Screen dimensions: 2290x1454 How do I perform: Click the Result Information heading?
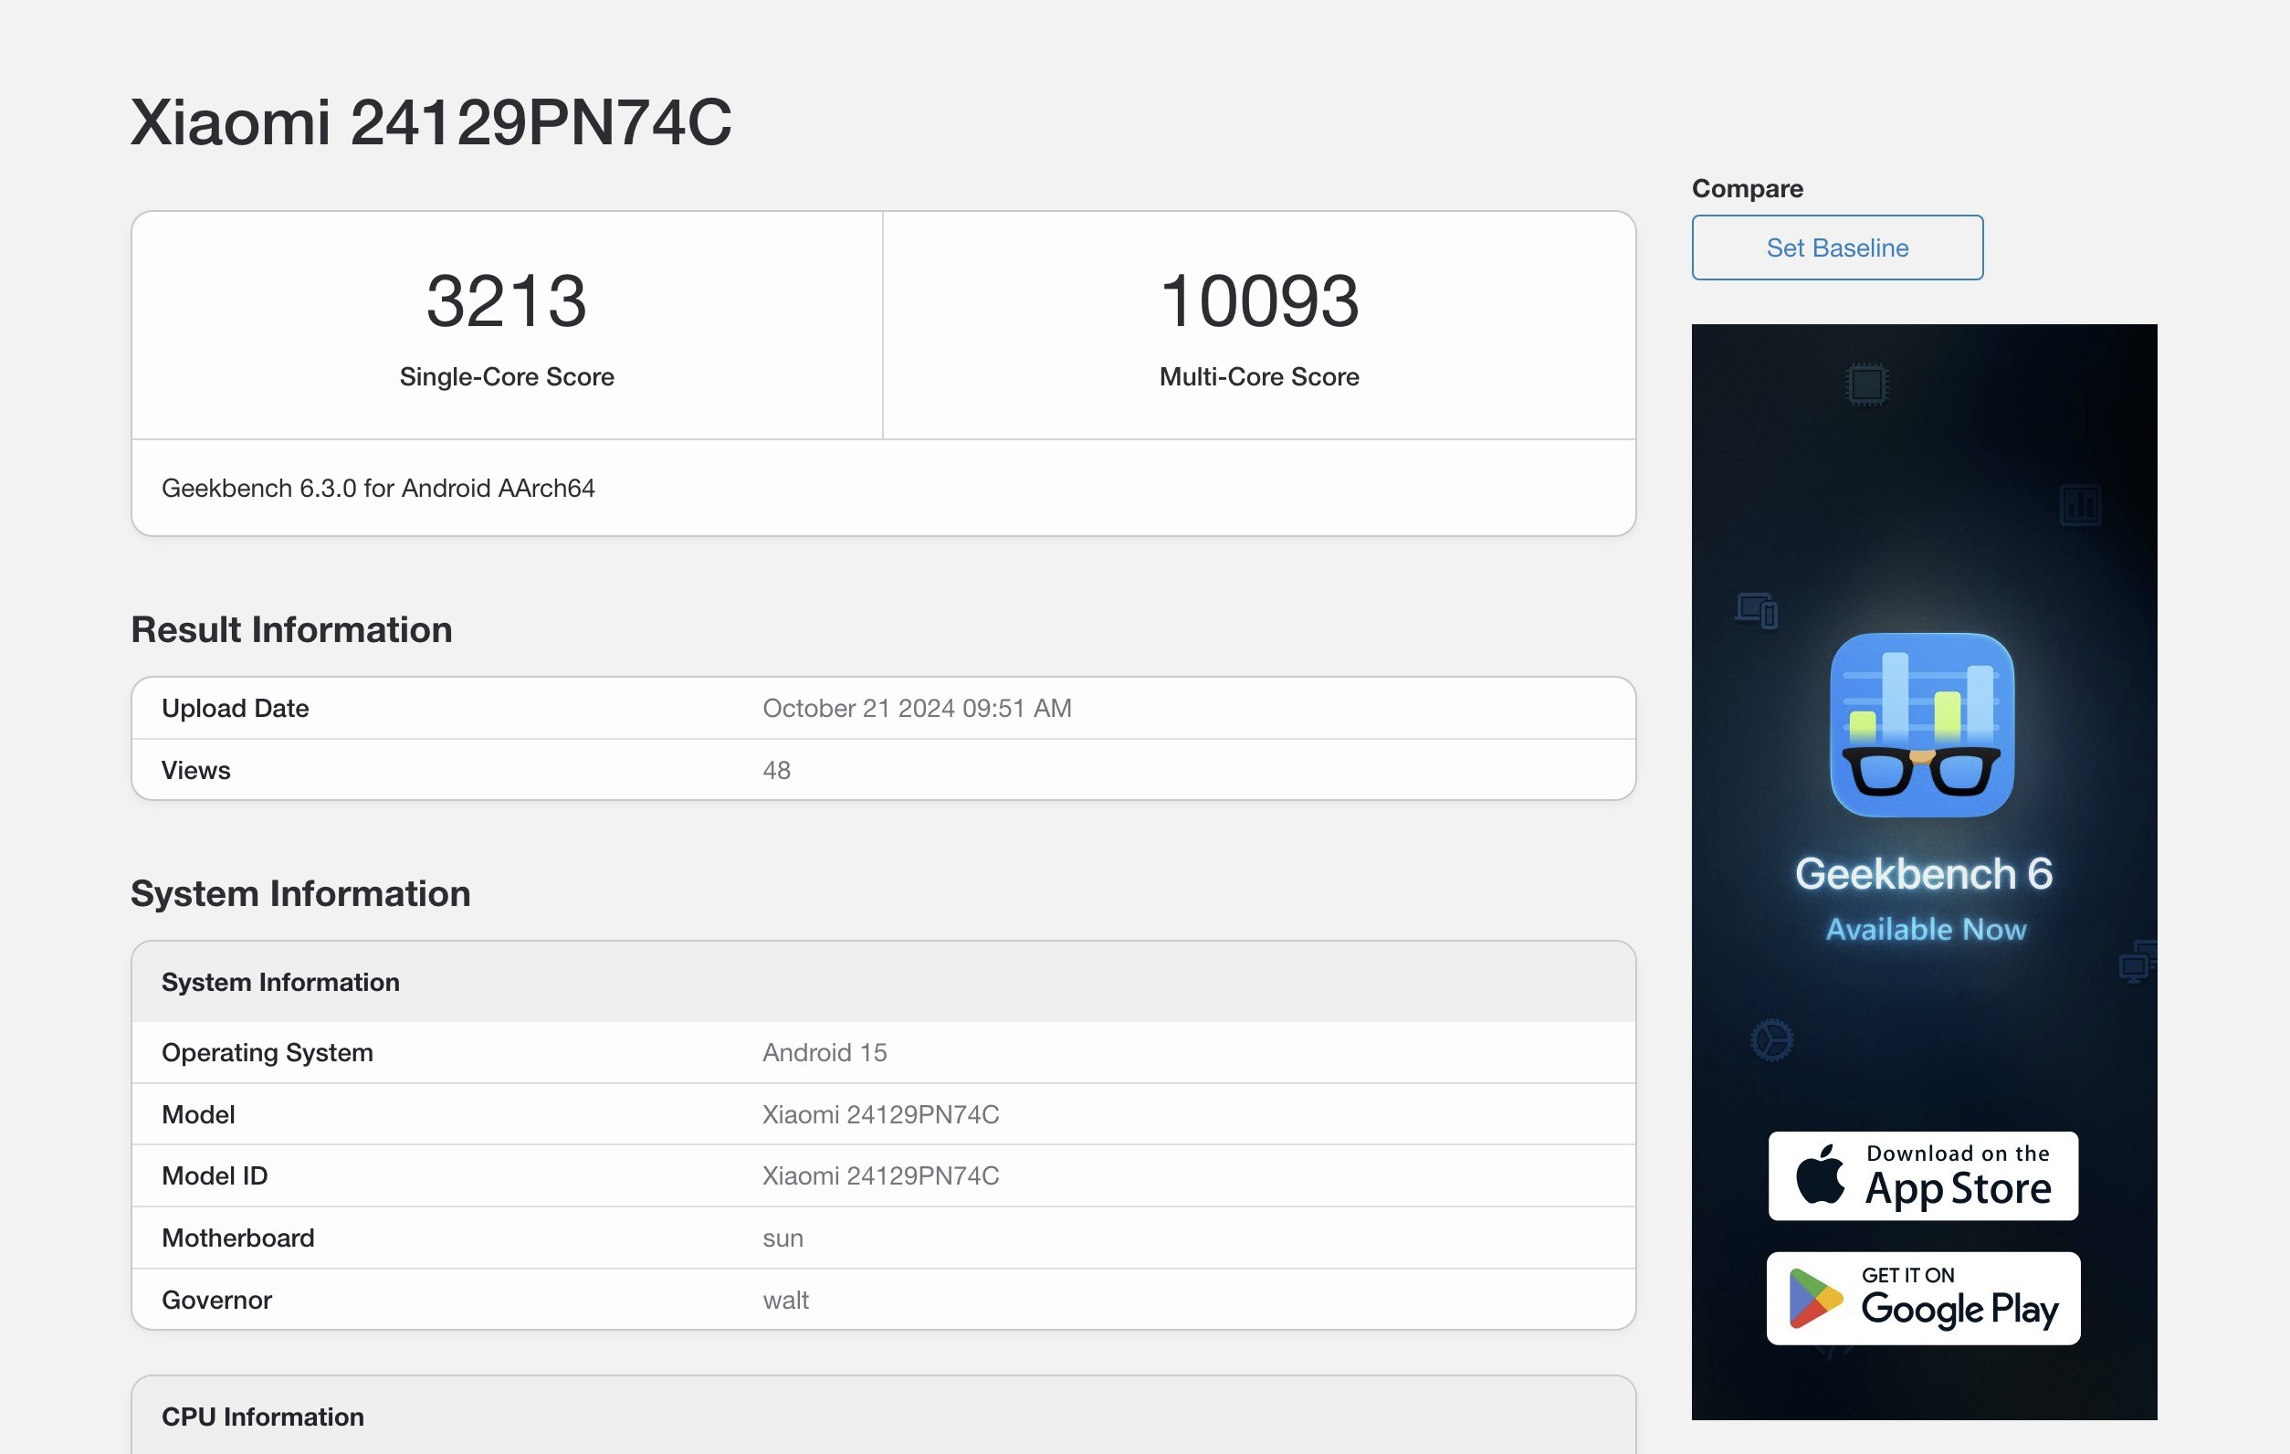(291, 629)
